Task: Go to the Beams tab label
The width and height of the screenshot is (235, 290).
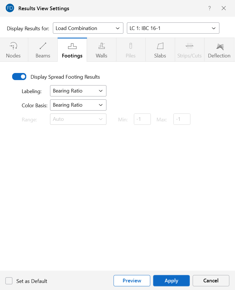Action: click(43, 56)
